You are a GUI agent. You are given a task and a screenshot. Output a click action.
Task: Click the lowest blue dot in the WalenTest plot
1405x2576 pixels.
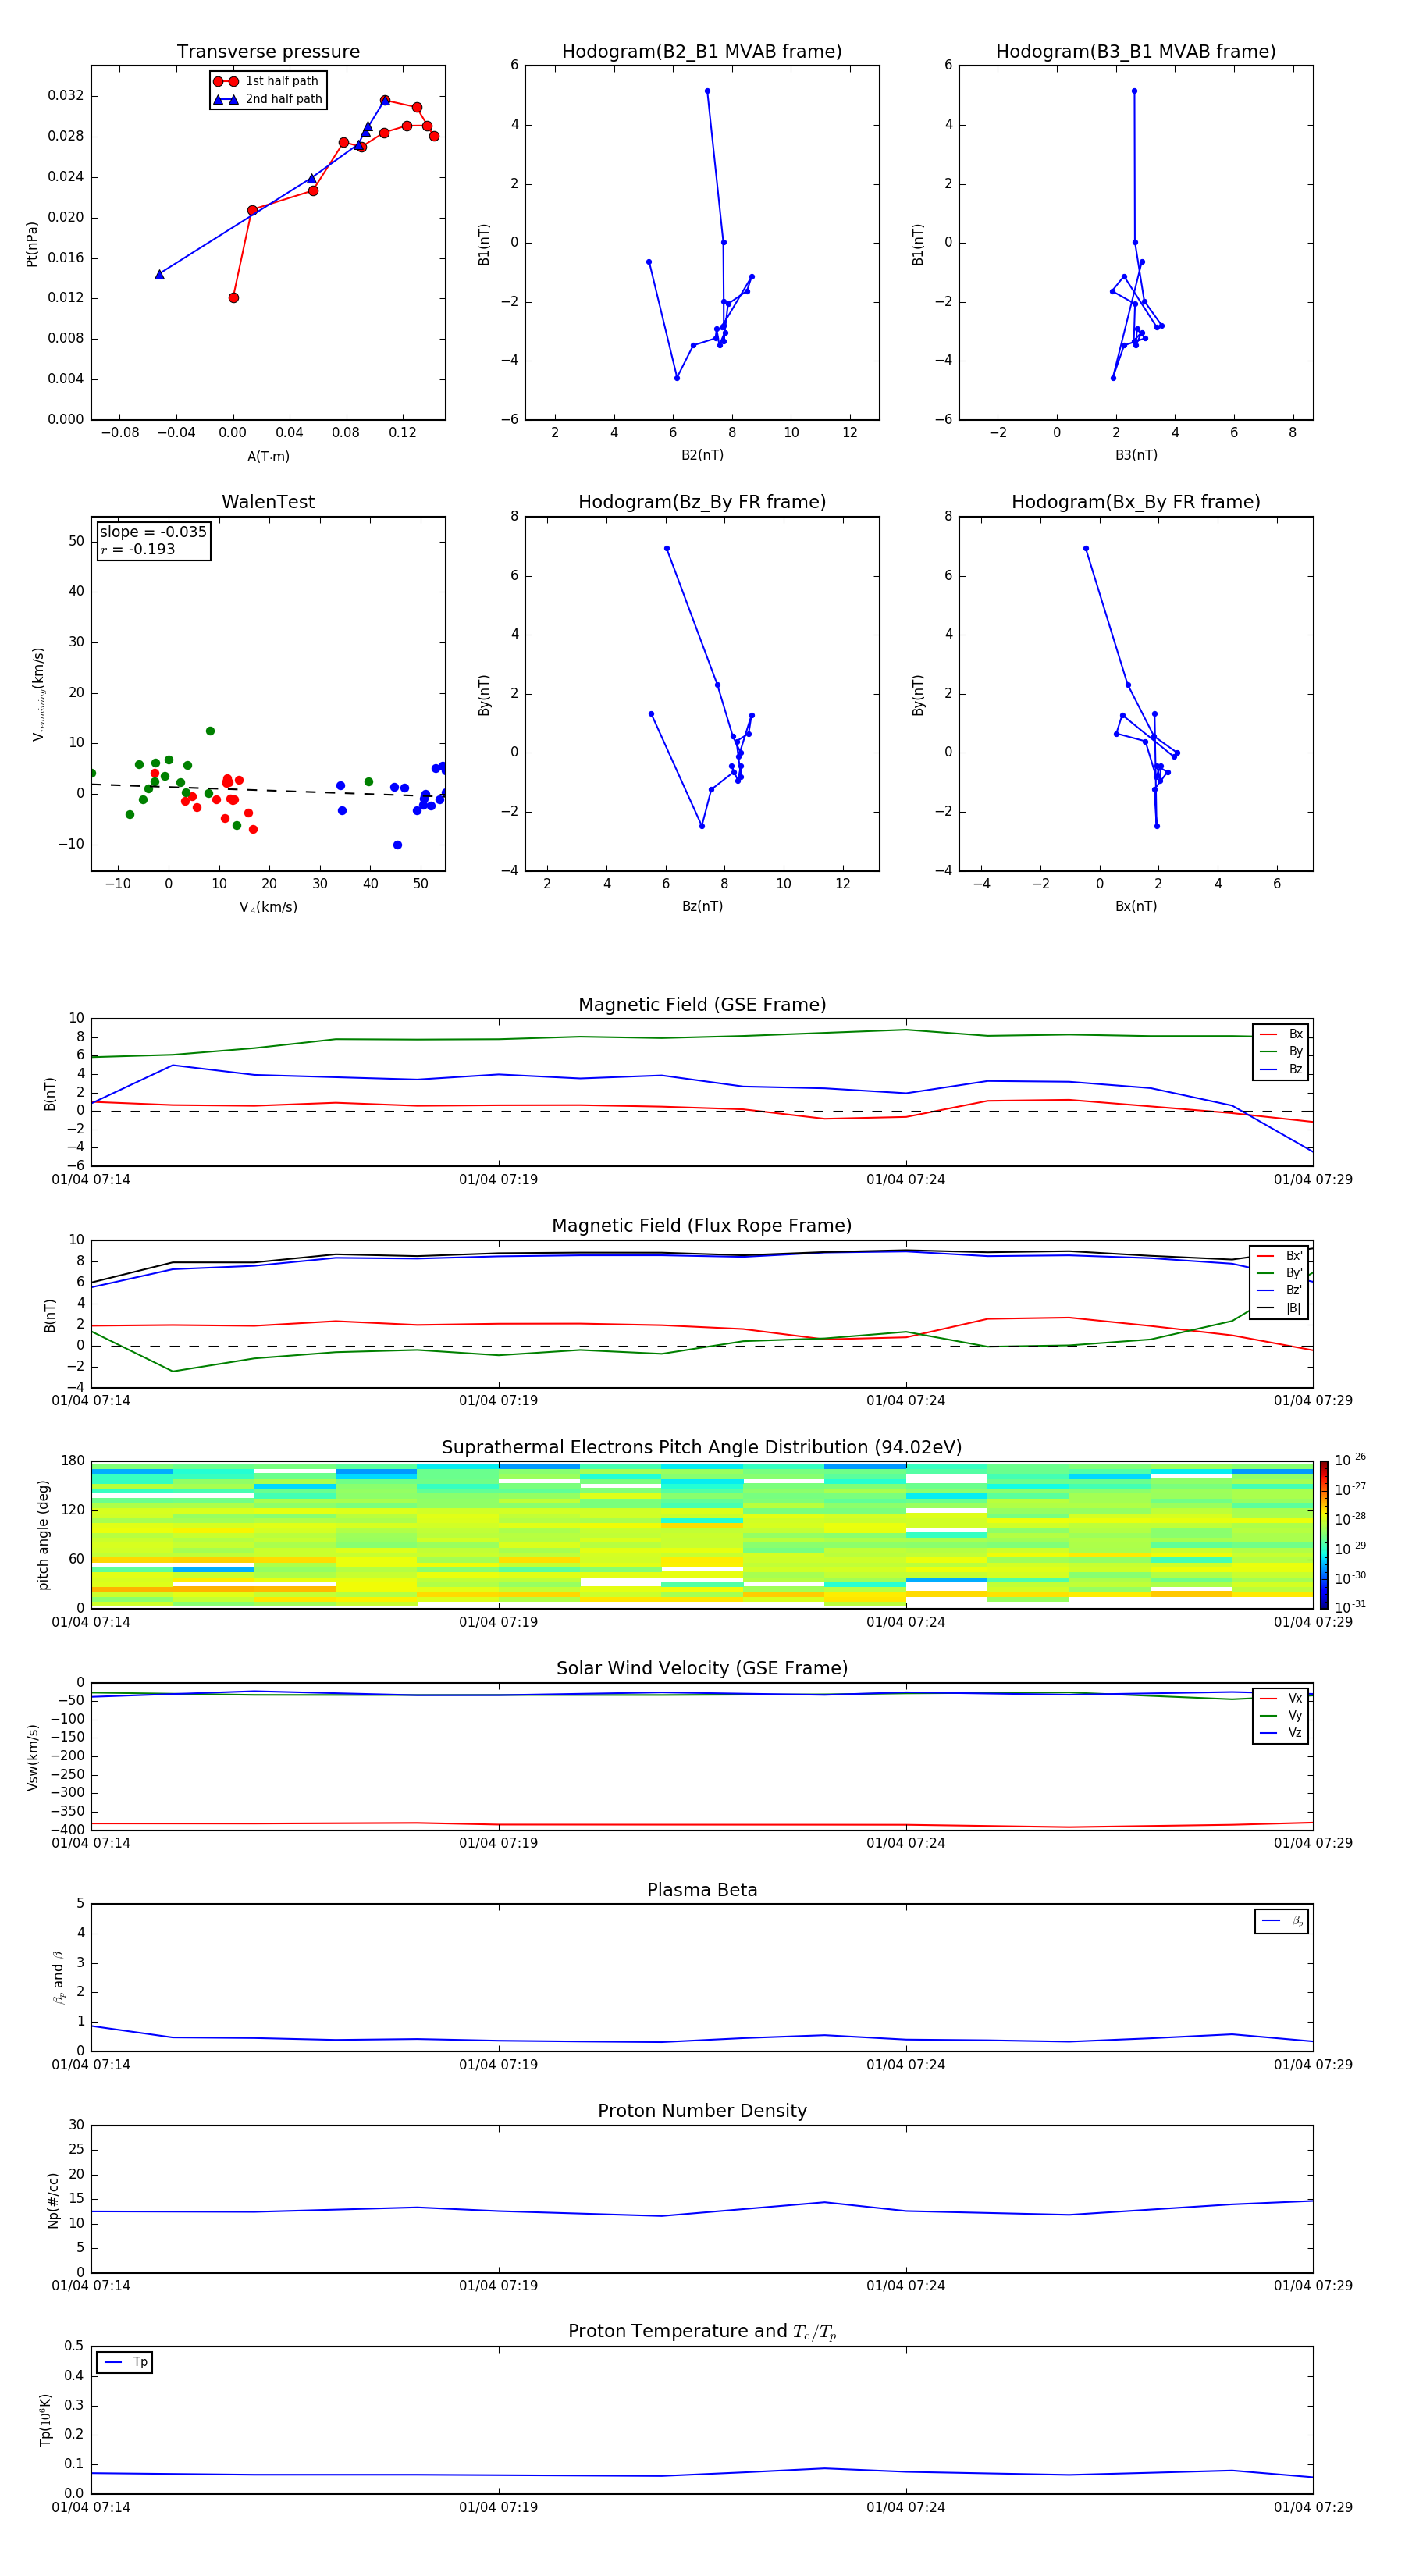(x=397, y=845)
